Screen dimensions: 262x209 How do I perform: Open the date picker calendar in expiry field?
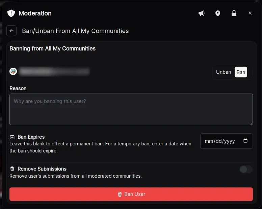pos(245,141)
